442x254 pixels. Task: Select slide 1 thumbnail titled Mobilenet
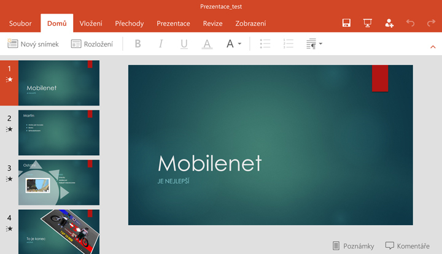pos(59,83)
